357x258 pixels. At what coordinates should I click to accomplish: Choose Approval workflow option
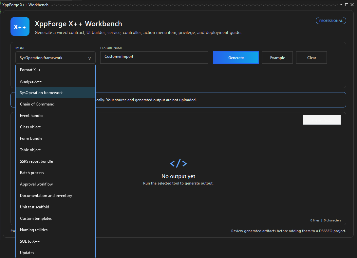[55, 184]
